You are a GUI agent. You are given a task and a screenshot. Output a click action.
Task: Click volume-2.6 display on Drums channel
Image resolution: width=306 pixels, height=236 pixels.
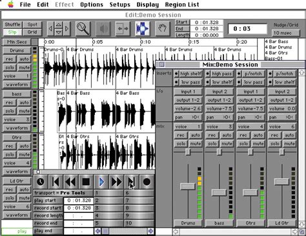[x=188, y=108]
